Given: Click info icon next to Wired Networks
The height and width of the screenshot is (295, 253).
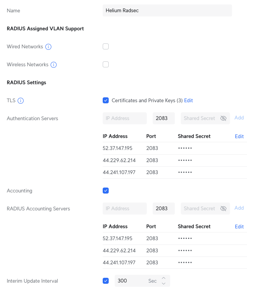Looking at the screenshot, I should coord(48,47).
